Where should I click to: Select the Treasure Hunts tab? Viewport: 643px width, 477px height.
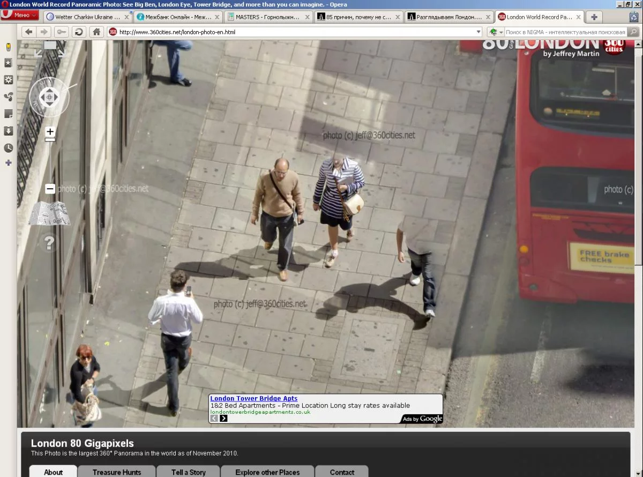(117, 472)
